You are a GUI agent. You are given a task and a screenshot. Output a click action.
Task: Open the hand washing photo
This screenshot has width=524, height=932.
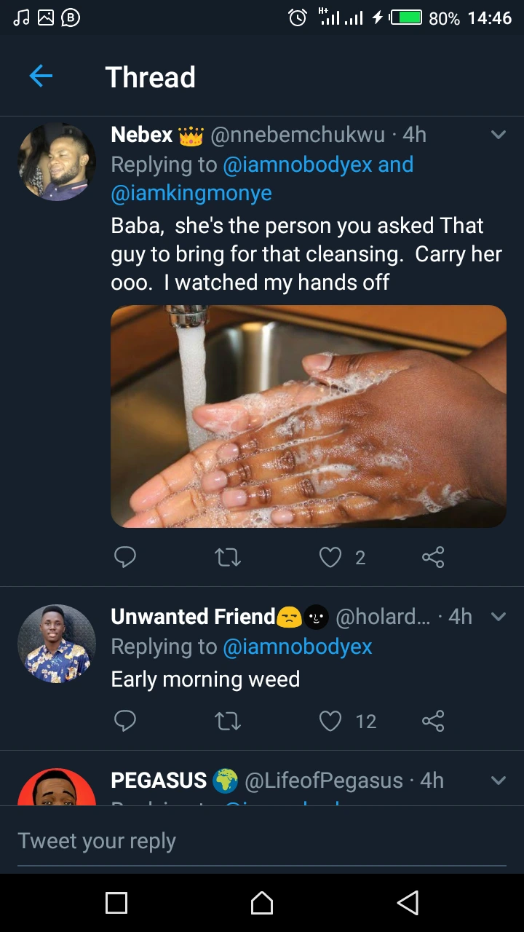(309, 416)
